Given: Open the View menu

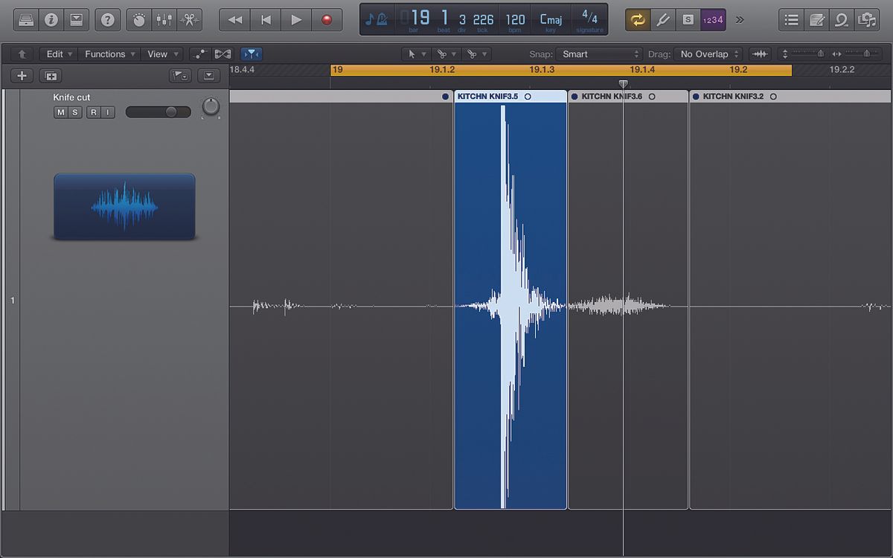Looking at the screenshot, I should click(160, 54).
